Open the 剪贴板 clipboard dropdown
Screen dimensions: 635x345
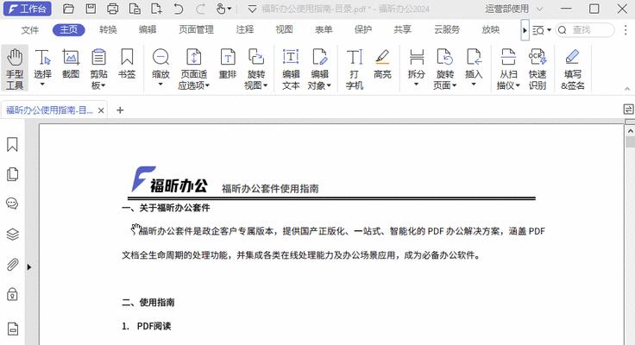[x=98, y=68]
